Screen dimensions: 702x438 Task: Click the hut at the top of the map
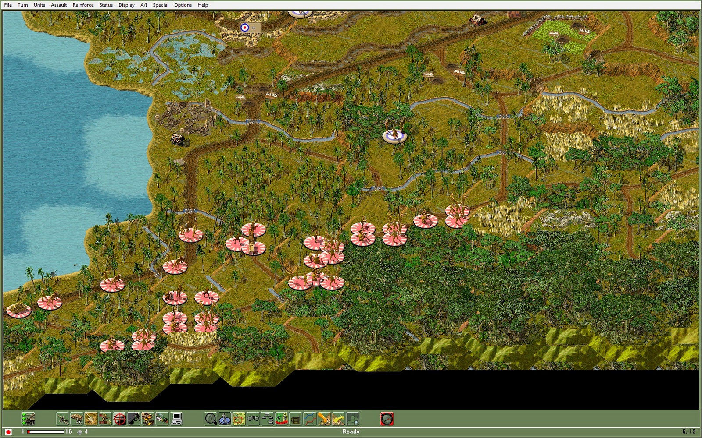pyautogui.click(x=477, y=20)
